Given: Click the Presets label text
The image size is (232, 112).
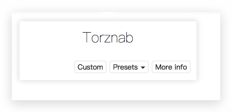Looking at the screenshot, I should coord(125,67).
